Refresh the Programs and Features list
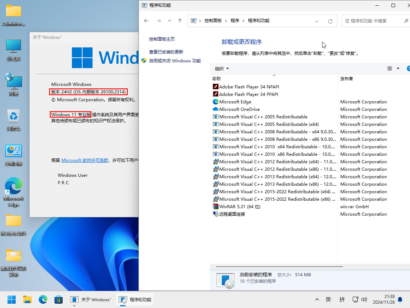 click(x=330, y=21)
